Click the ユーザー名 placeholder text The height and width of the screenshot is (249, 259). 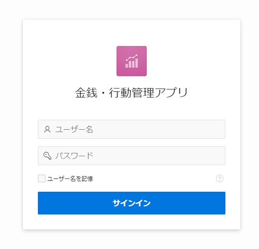(x=74, y=129)
